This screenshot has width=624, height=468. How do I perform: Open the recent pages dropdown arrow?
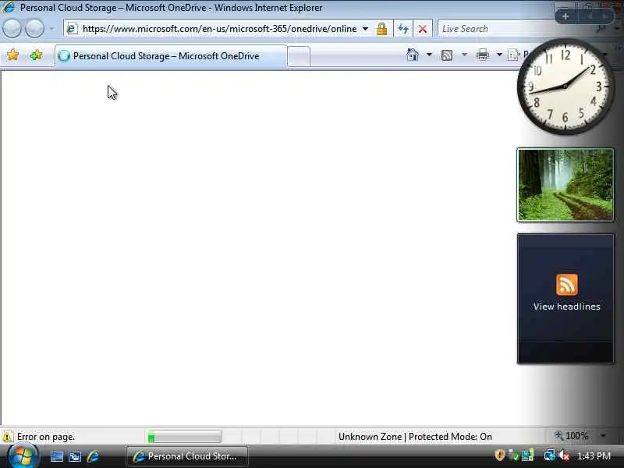pos(51,29)
